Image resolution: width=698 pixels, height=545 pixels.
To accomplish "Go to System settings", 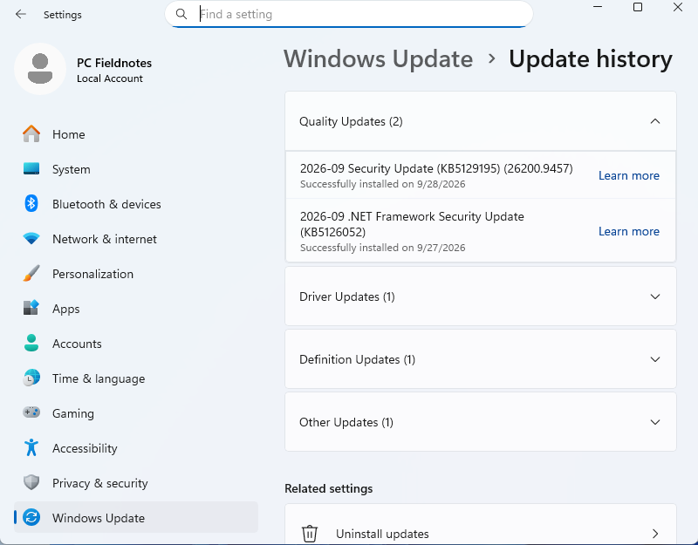I will (x=136, y=169).
